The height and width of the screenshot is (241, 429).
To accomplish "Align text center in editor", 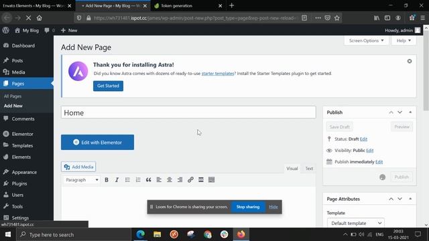I will tap(170, 180).
